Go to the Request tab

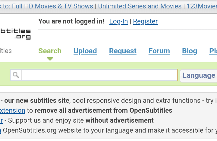click(123, 51)
